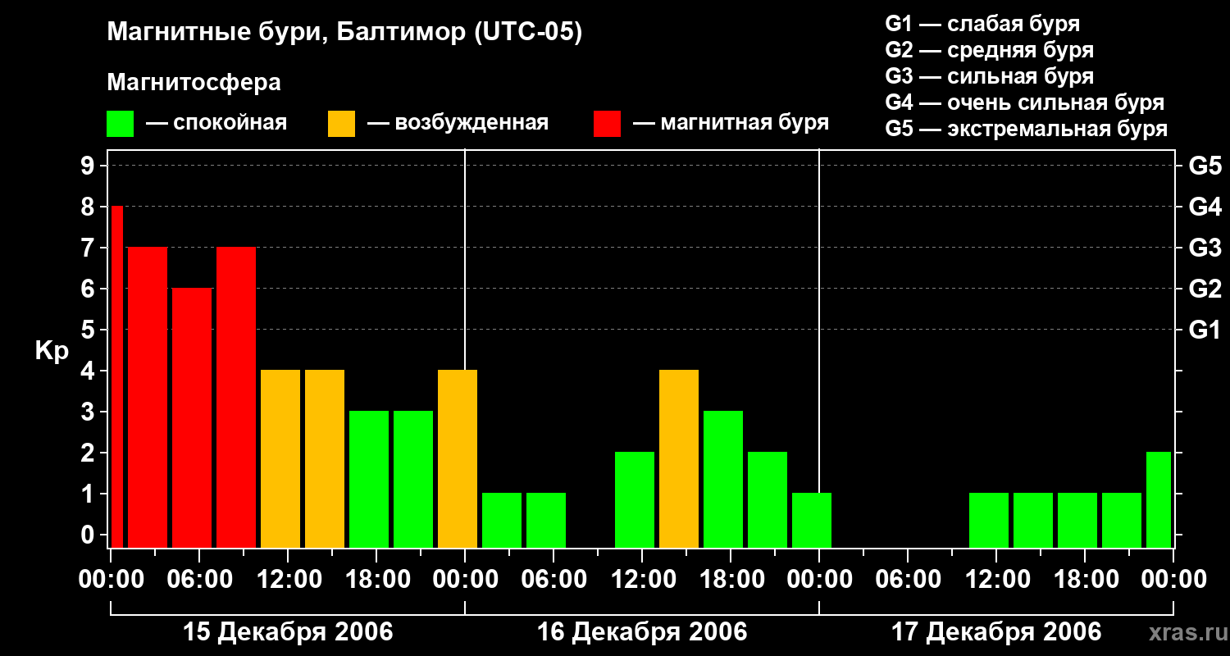Screen dimensions: 1230x656
Task: Click the '18:00' time label for 15 December
Action: (376, 580)
